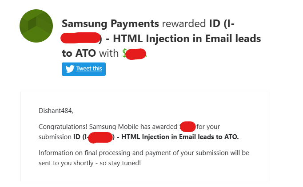Click bold HTML Injection title in message body

coord(180,137)
